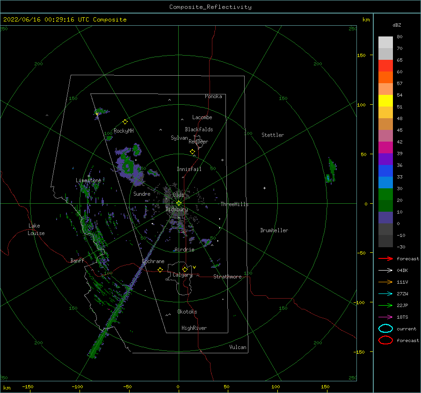
Task: Click the large purple-green echo north of Sundre
Action: [x=129, y=166]
